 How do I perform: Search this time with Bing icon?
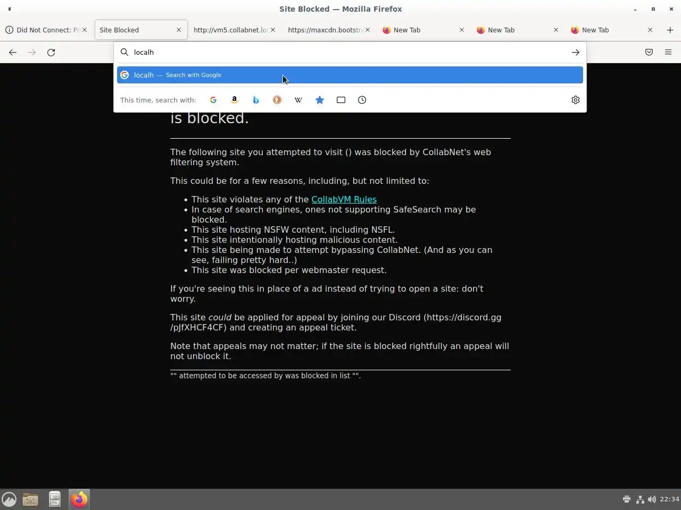coord(256,100)
